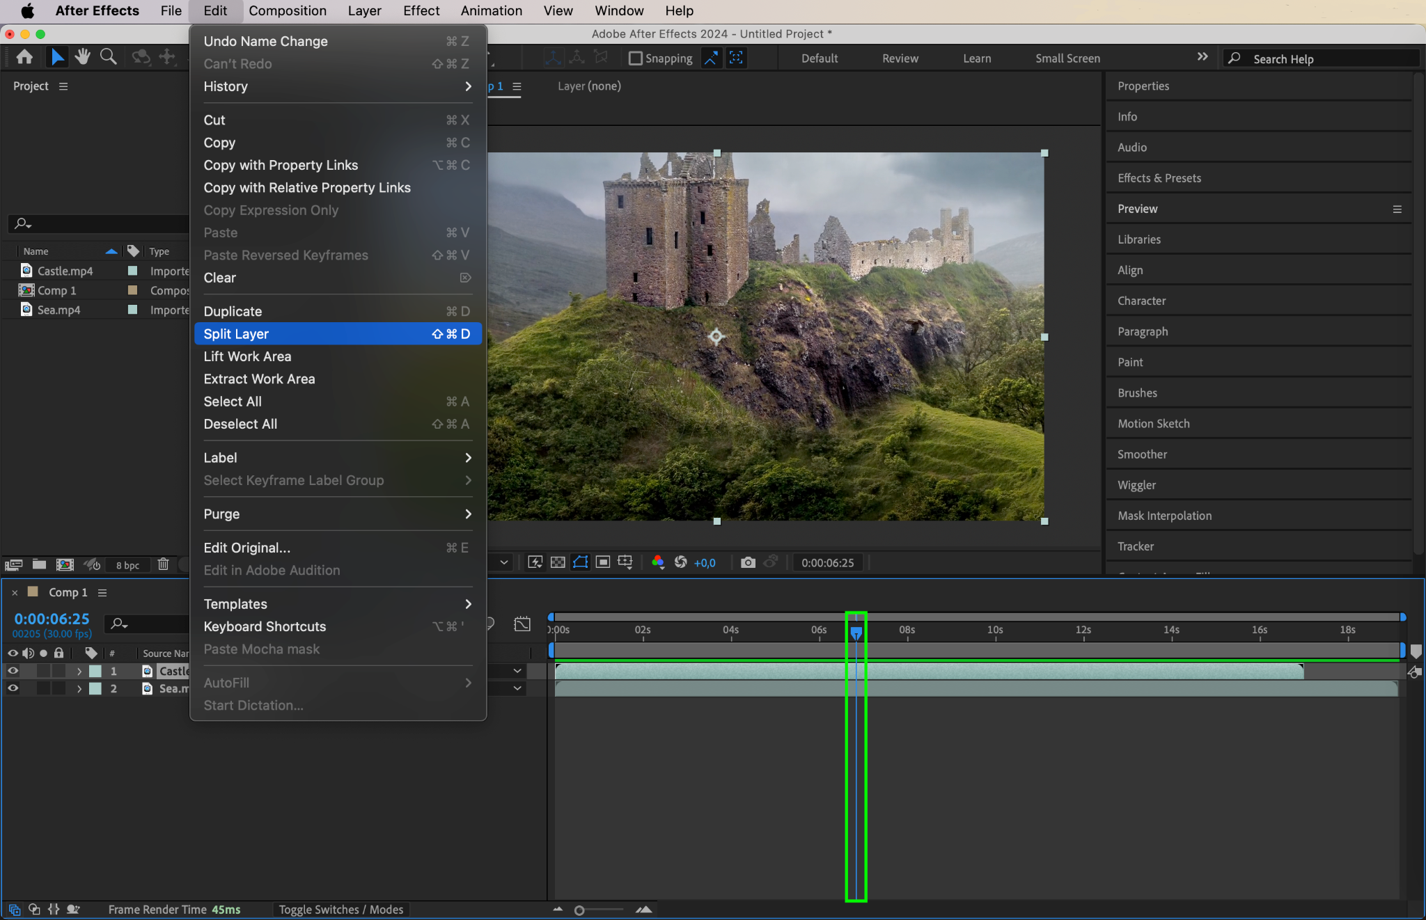Screen dimensions: 1426x920
Task: Take snapshot with camera icon
Action: click(x=748, y=562)
